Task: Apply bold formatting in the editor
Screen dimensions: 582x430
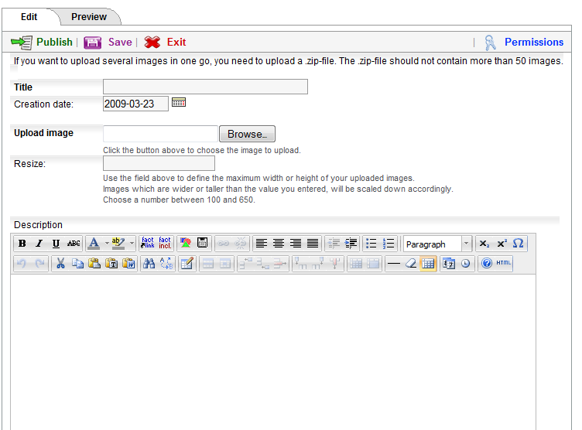Action: tap(22, 244)
